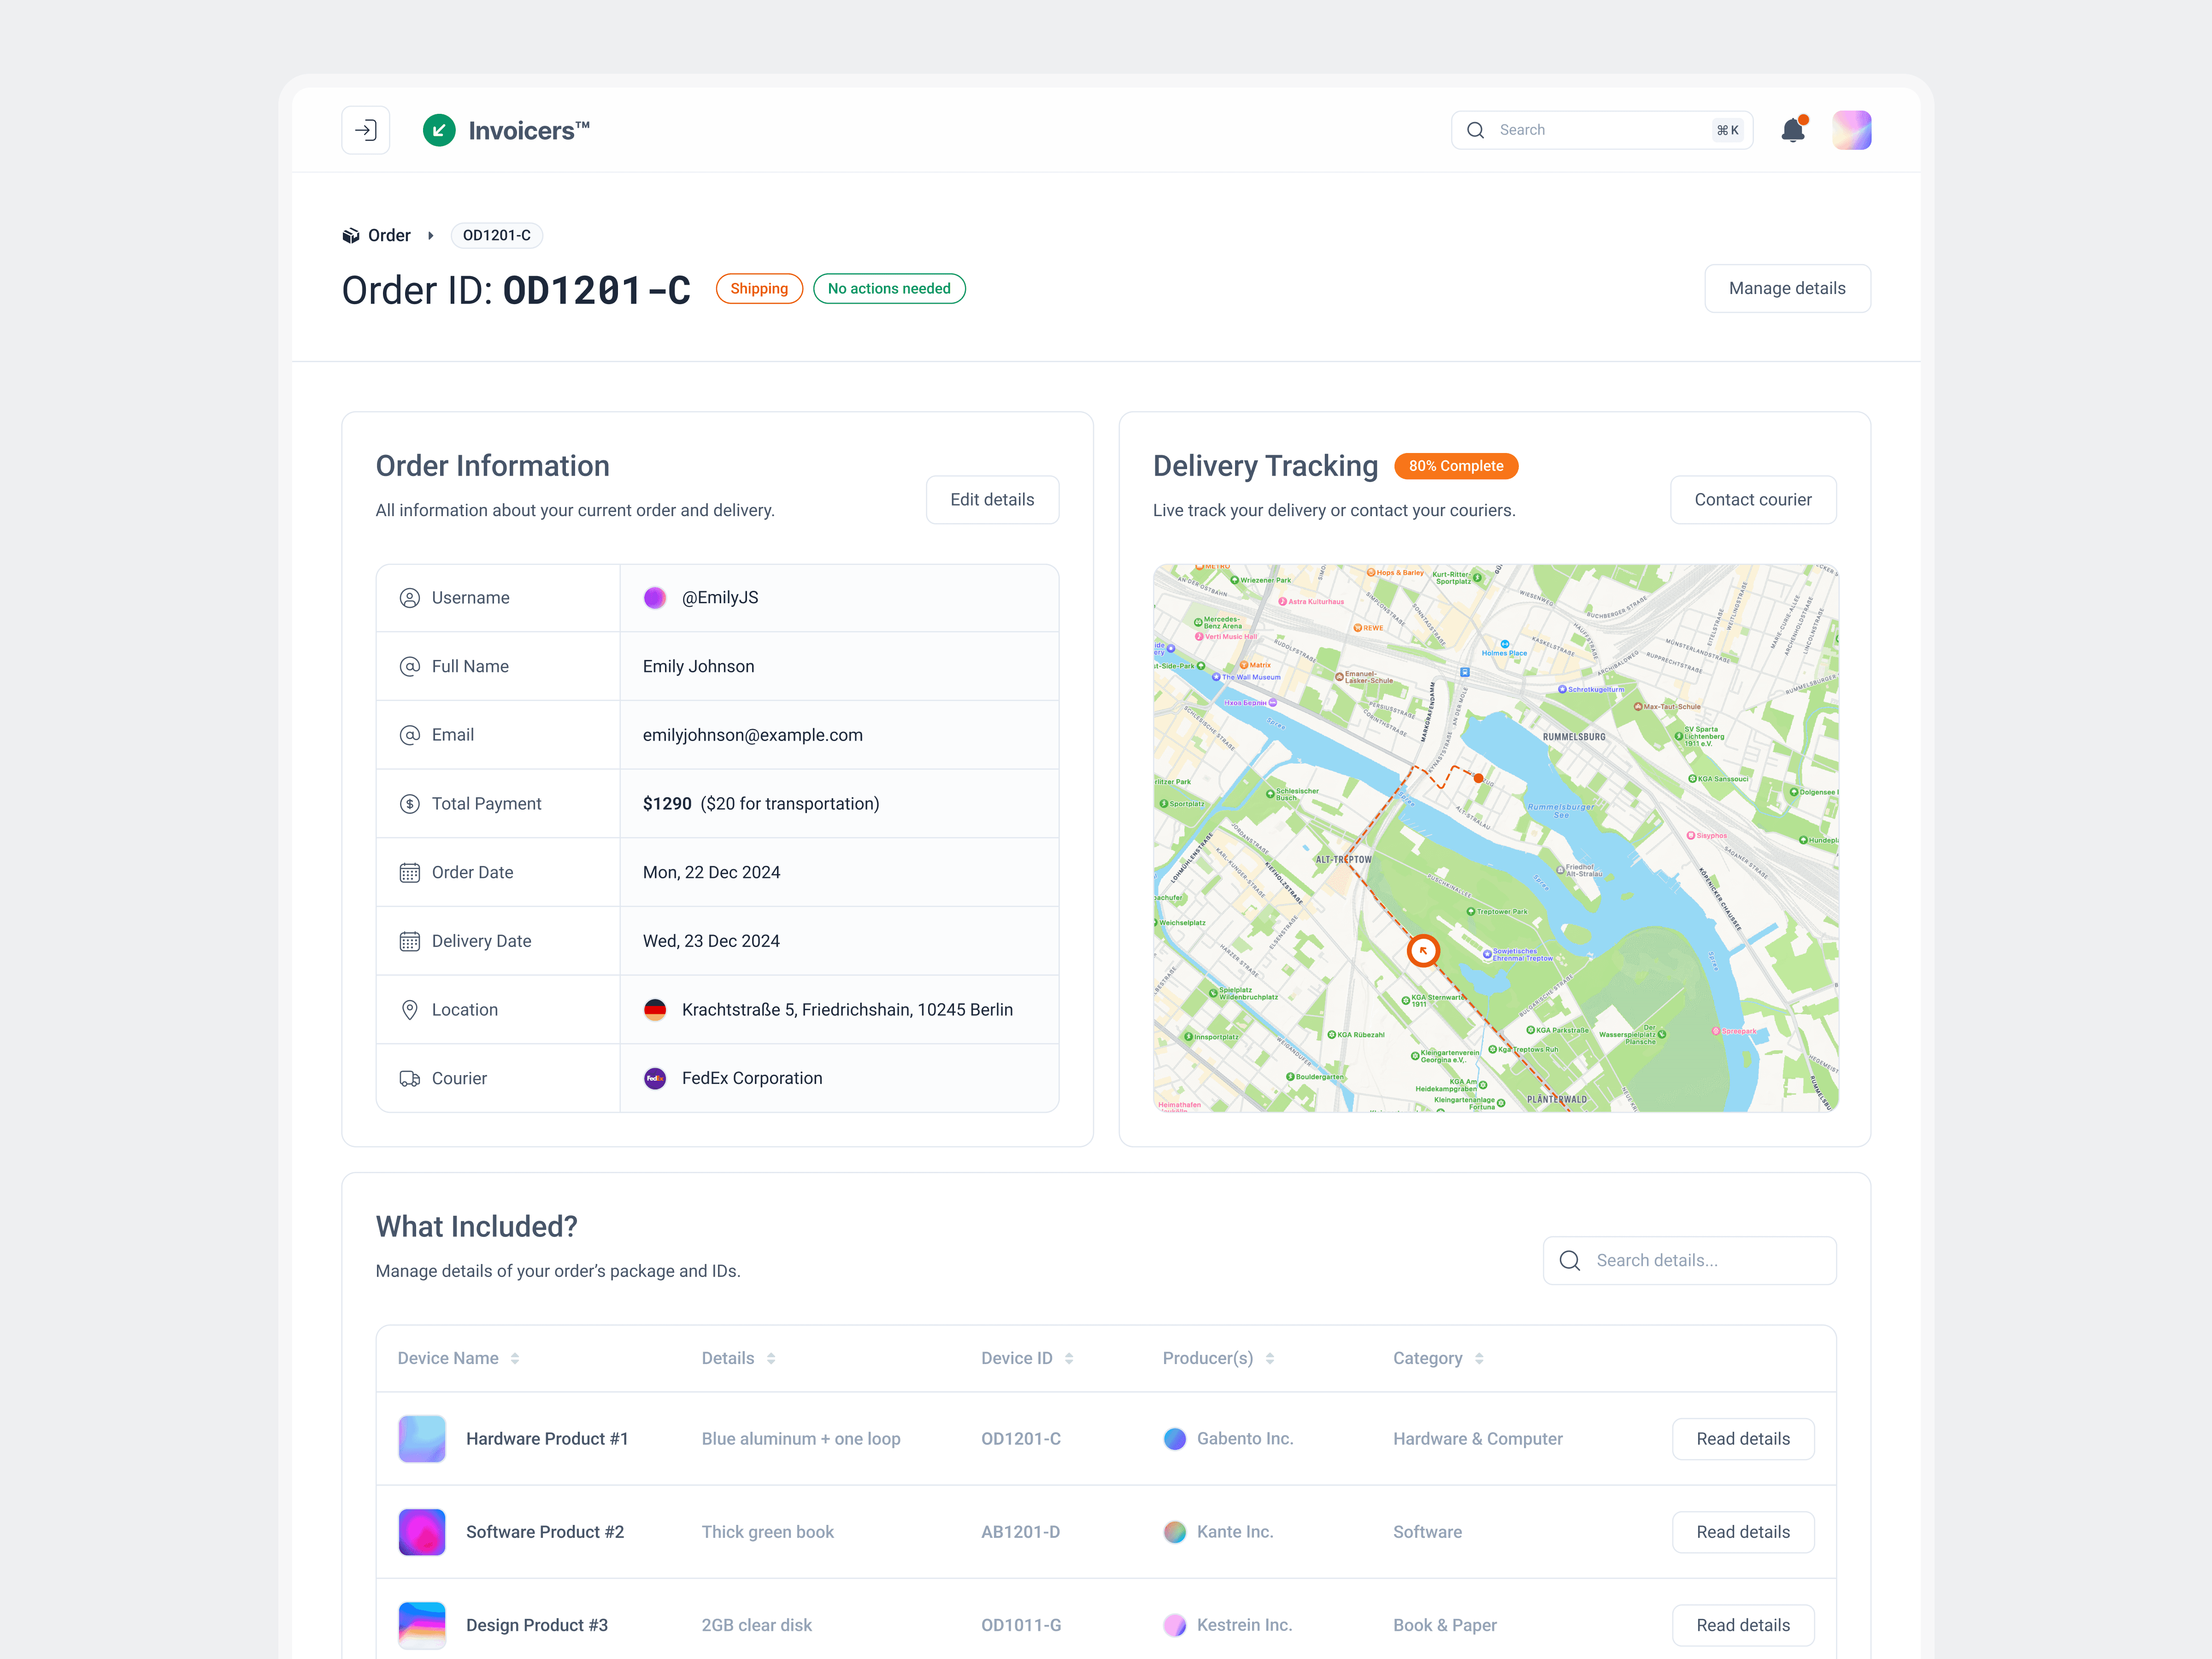The image size is (2212, 1659).
Task: Click the Invoicers green logo icon
Action: [439, 130]
